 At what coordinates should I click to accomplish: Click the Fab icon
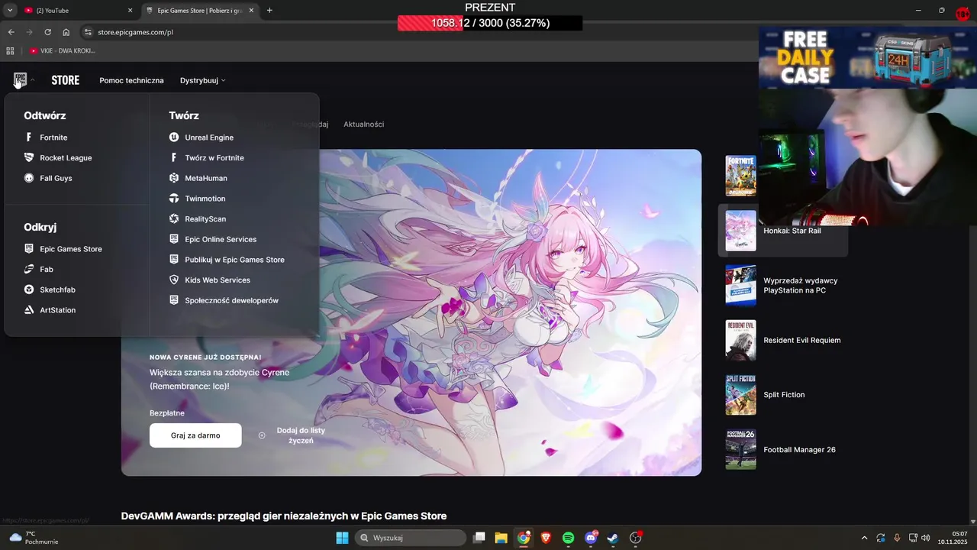tap(29, 269)
